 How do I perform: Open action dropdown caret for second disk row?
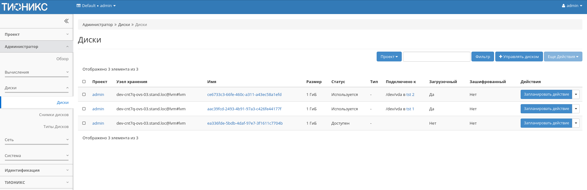coord(576,109)
